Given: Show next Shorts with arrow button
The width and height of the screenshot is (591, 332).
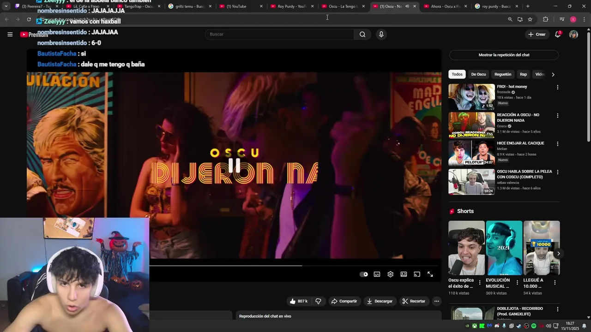Looking at the screenshot, I should (x=558, y=254).
